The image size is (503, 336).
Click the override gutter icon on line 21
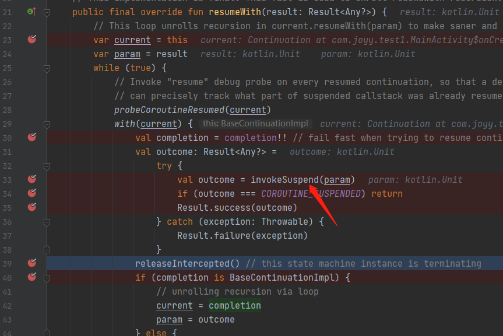point(31,12)
